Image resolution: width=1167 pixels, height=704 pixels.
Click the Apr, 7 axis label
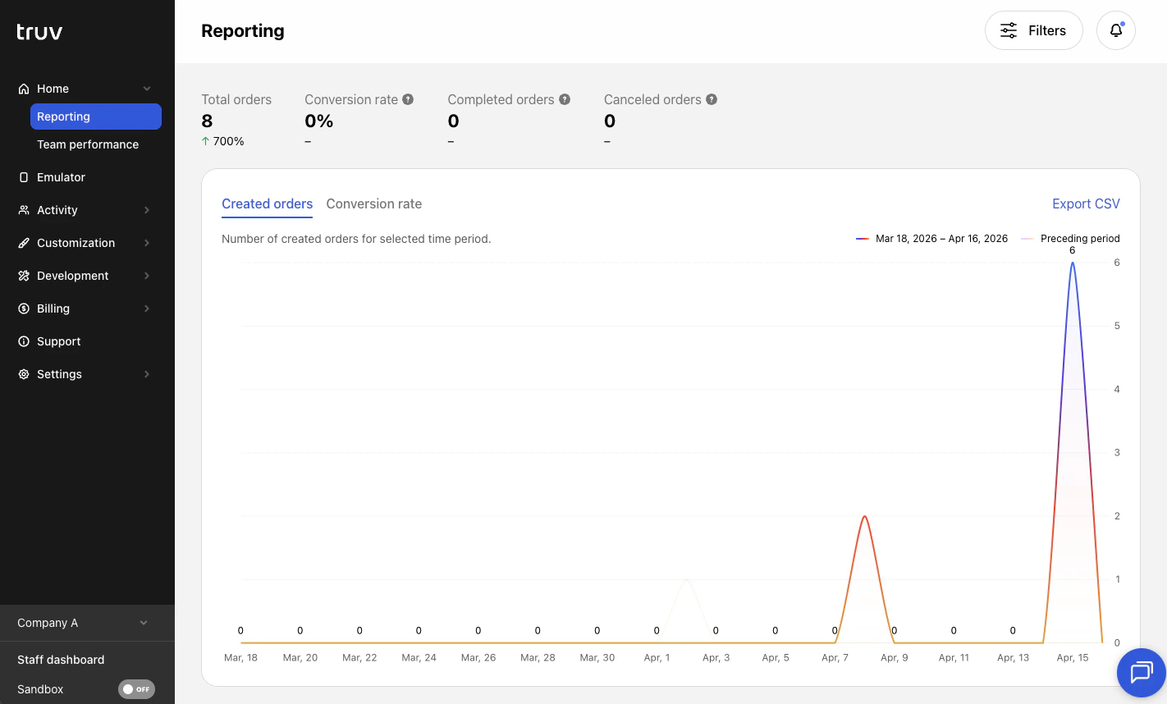tap(835, 657)
